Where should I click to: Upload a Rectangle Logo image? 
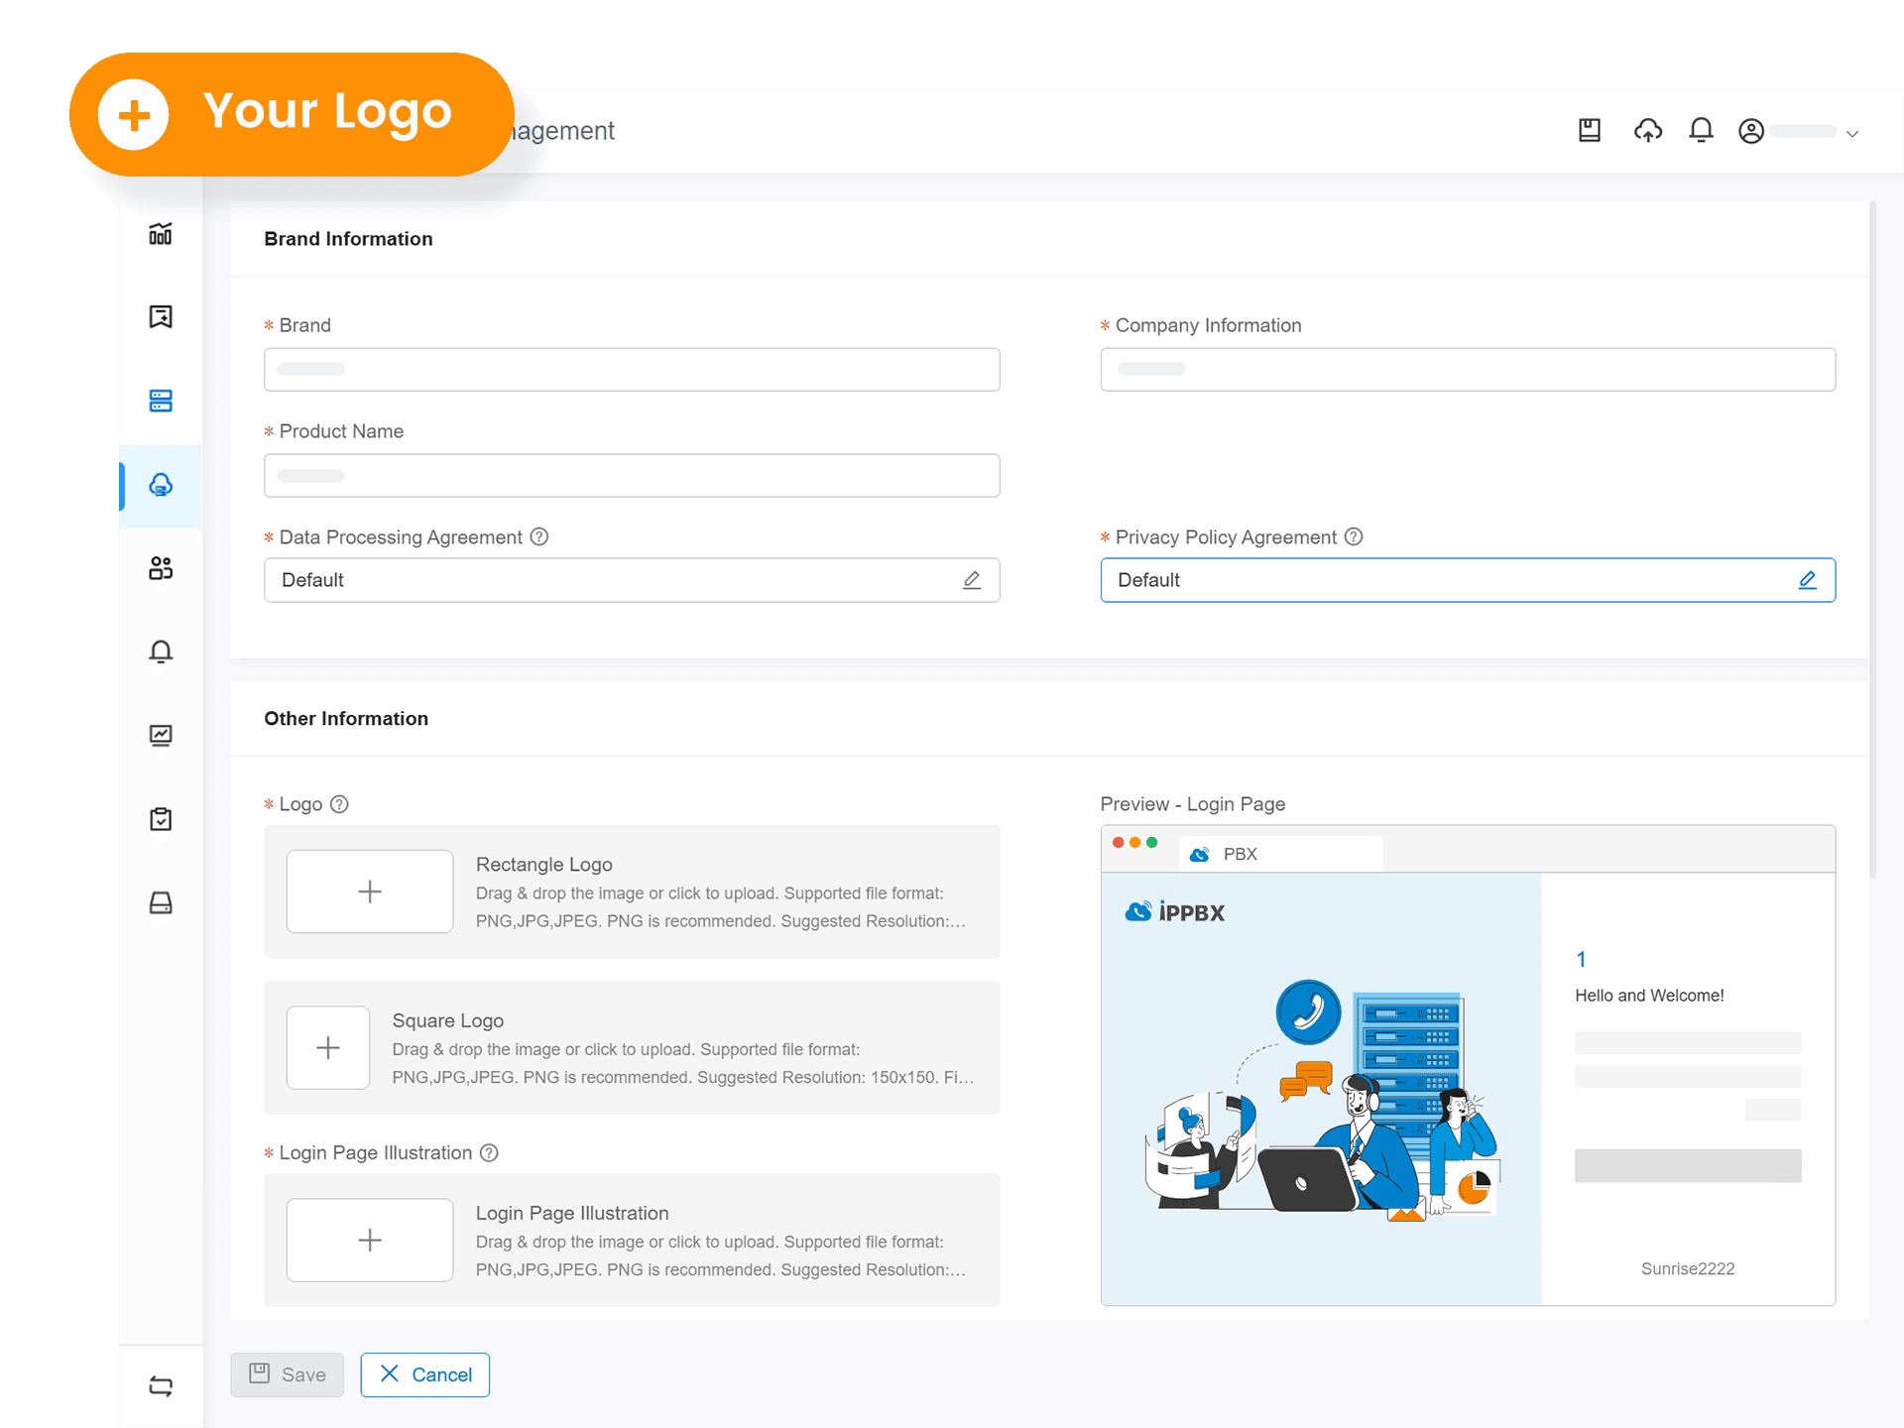click(370, 892)
